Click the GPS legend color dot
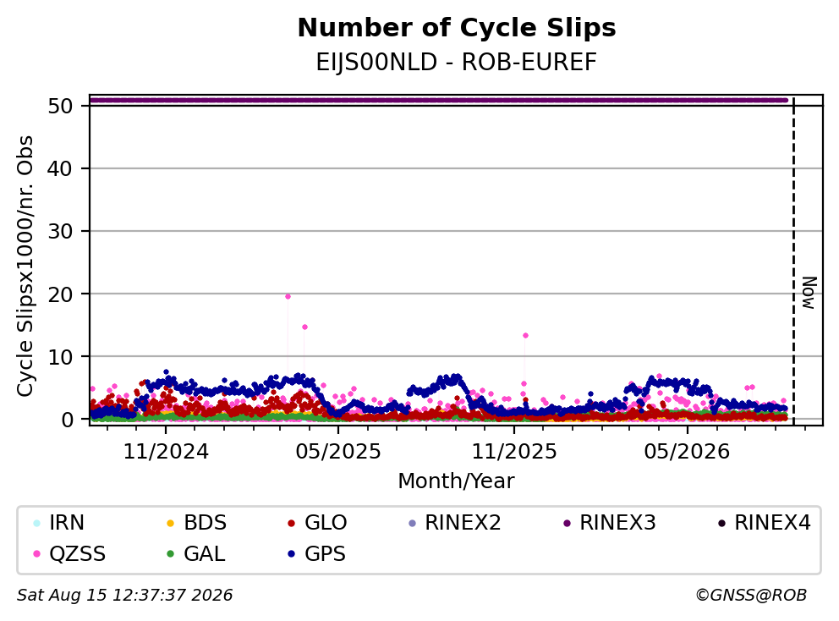839x621 pixels. point(291,554)
